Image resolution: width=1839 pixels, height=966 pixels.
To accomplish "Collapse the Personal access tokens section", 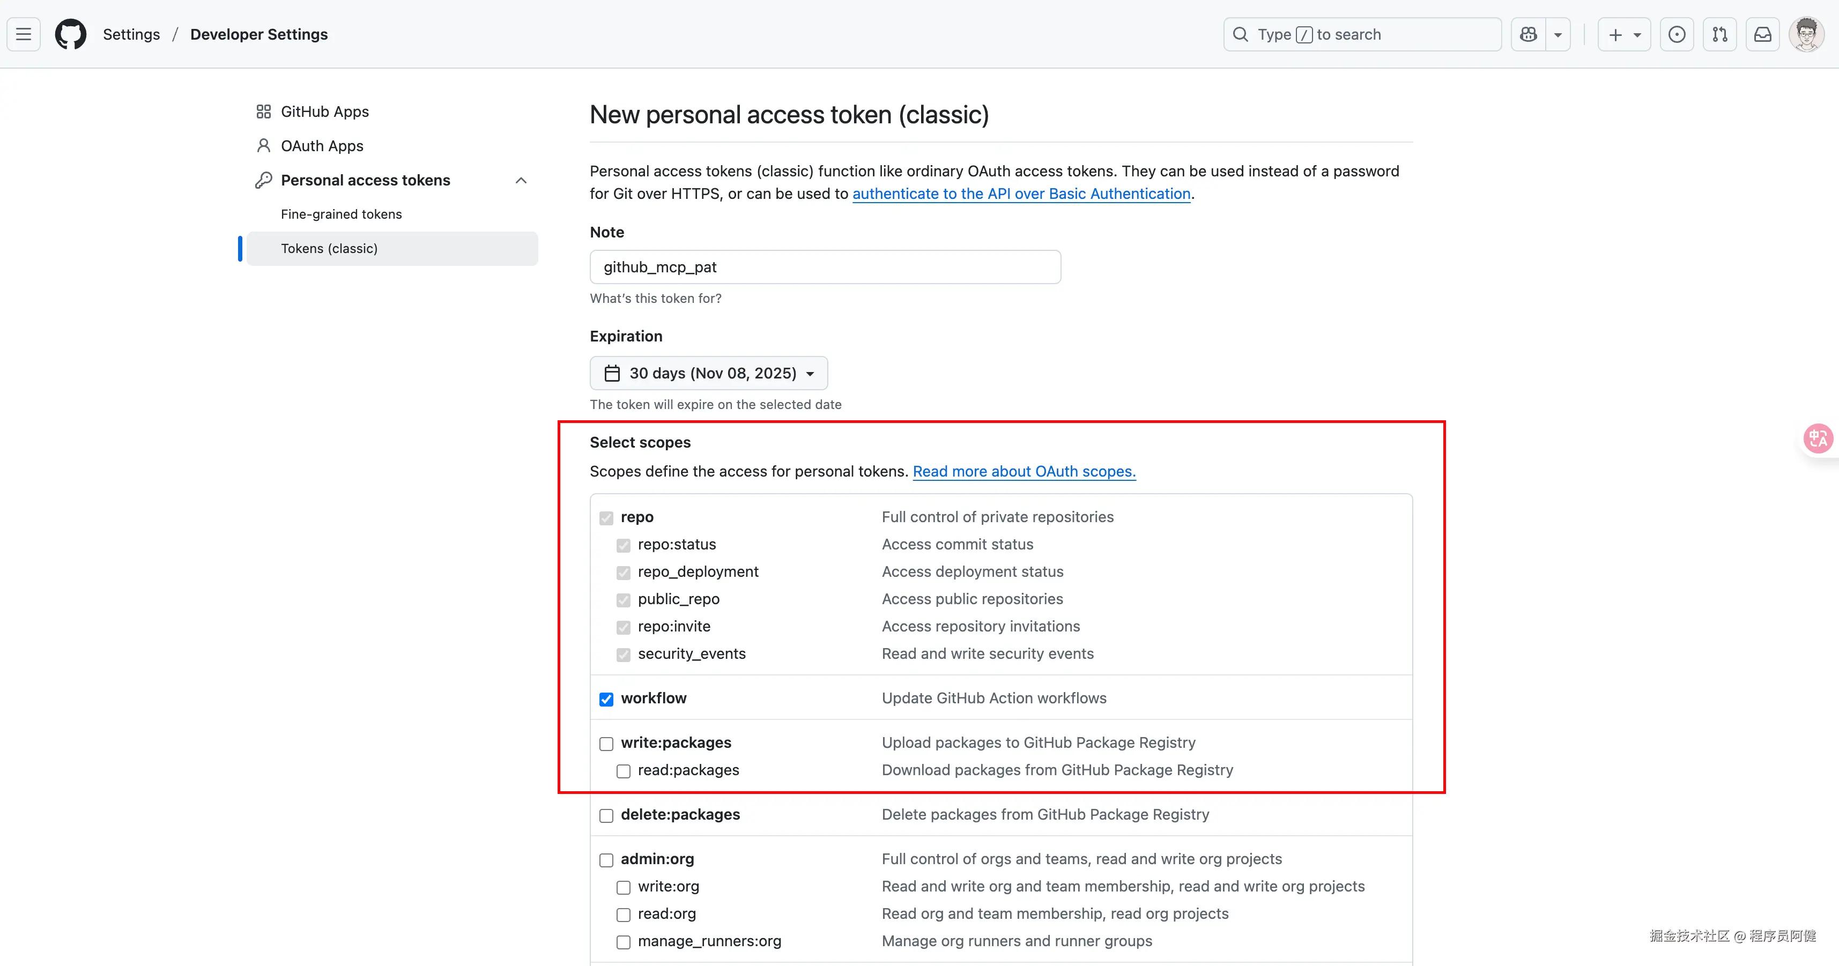I will [521, 180].
